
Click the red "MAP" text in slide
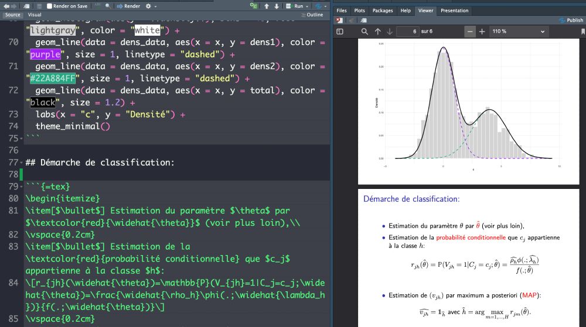coord(530,295)
